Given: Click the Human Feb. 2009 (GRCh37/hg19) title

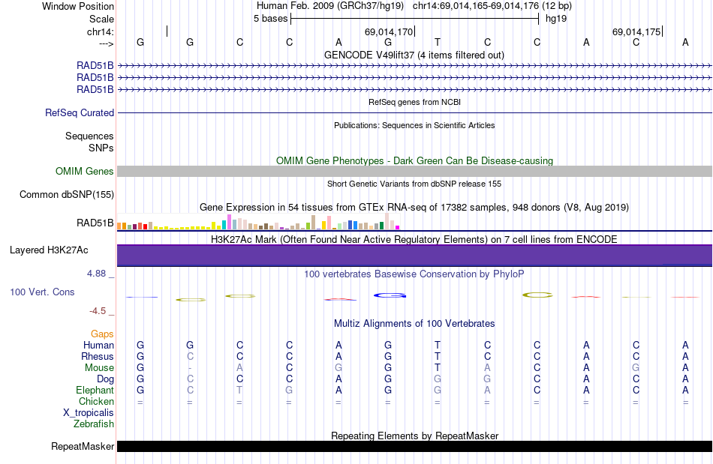Looking at the screenshot, I should point(330,6).
